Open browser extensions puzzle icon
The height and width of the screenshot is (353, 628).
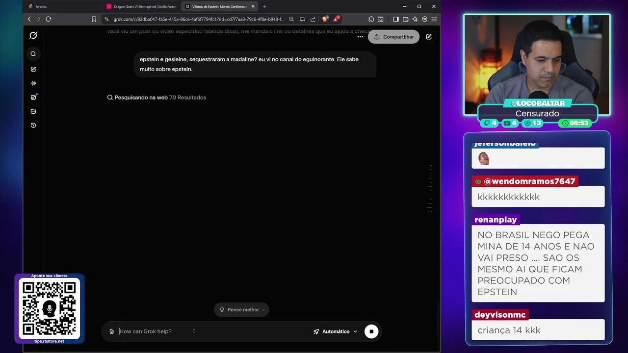371,19
